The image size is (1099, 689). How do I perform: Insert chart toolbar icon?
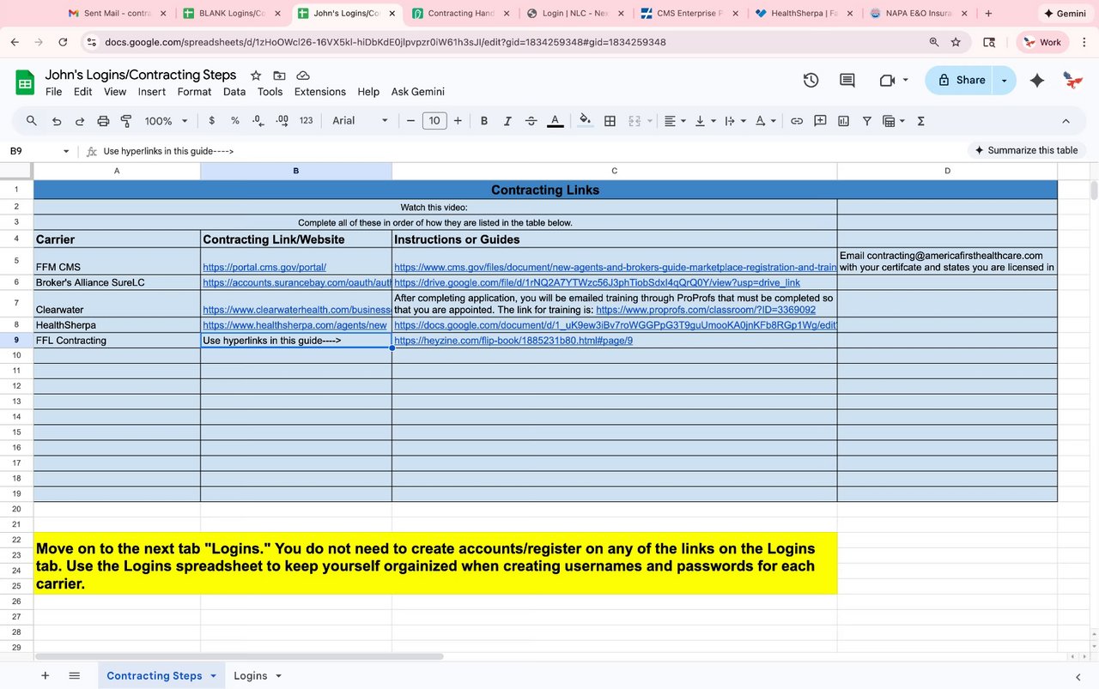(843, 121)
